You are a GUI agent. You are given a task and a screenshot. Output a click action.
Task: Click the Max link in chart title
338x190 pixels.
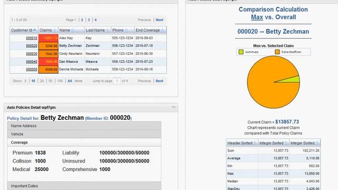(x=257, y=17)
